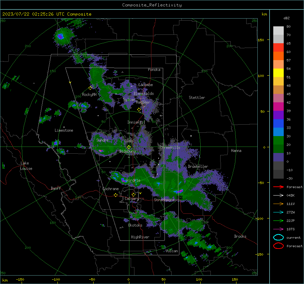Screen dimensions: 304x284
Task: Click the Composite_Reflectivity title text
Action: pos(152,5)
